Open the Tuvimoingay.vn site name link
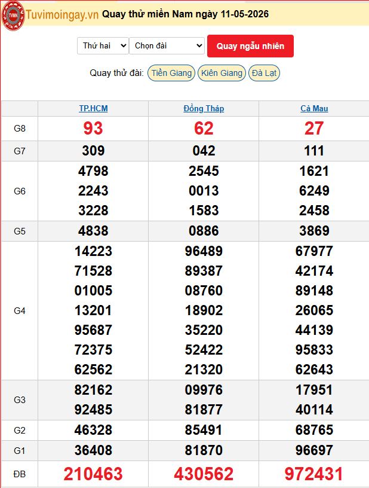 62,14
